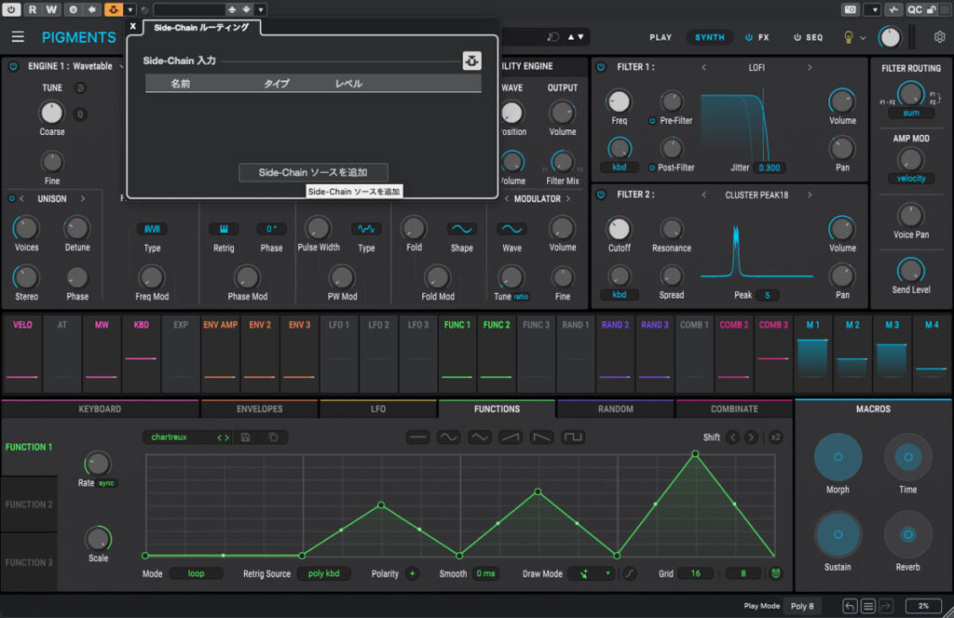Select the ramp down function preset shape
Screen dimensions: 954x618
(x=541, y=437)
